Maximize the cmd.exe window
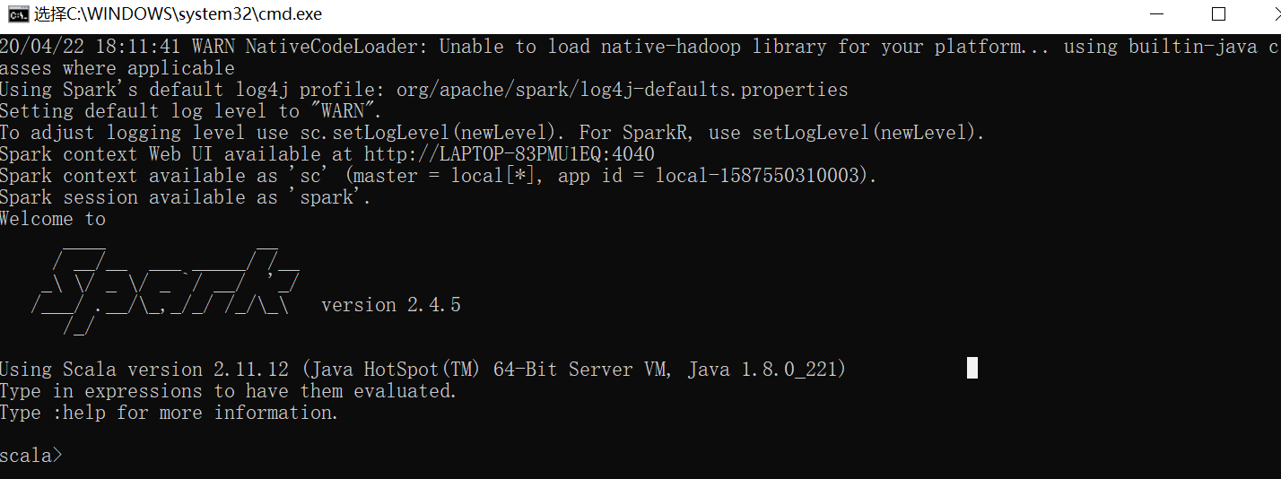 pyautogui.click(x=1218, y=14)
